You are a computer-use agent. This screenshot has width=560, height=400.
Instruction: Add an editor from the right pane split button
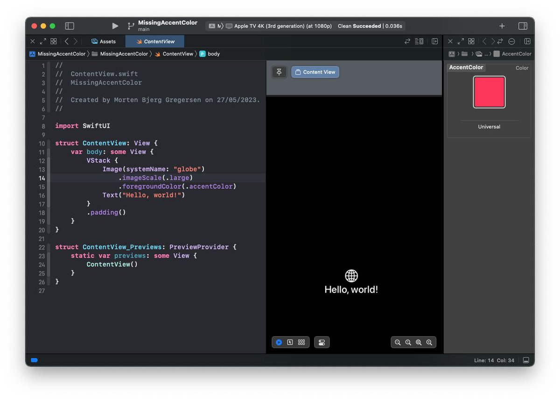click(527, 41)
